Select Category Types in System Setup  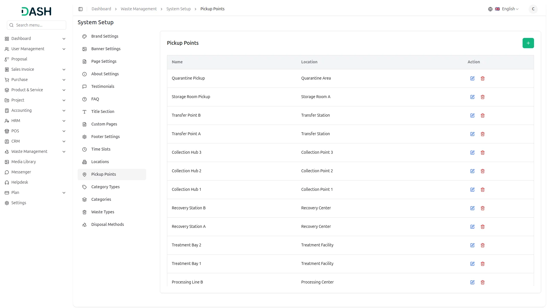click(105, 187)
